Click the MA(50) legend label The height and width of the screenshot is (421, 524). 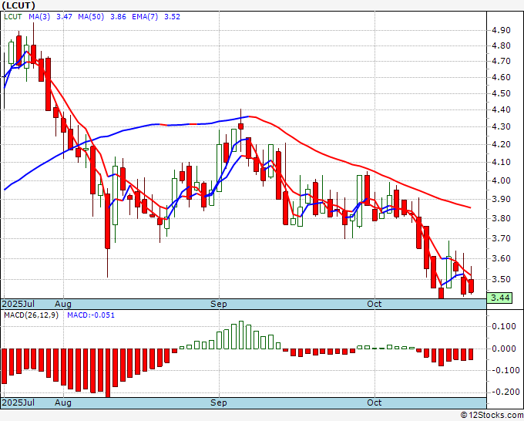tap(91, 17)
